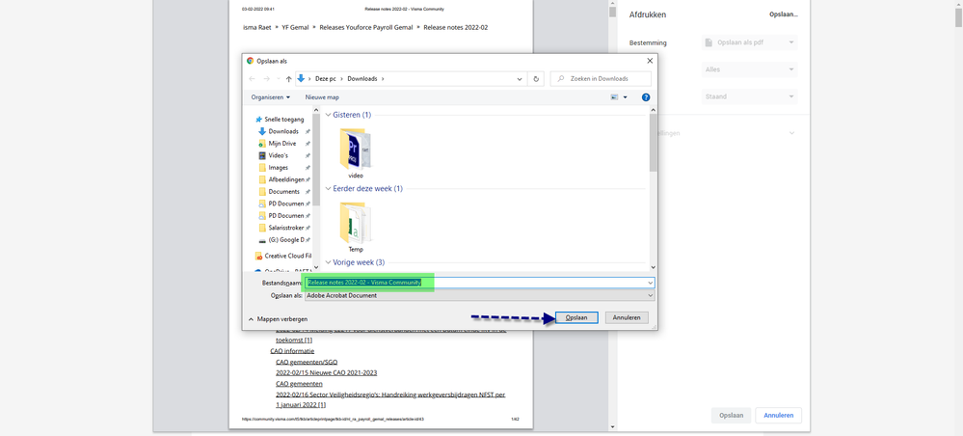This screenshot has height=436, width=963.
Task: Click the pin icon next to Downloads
Action: click(x=308, y=131)
